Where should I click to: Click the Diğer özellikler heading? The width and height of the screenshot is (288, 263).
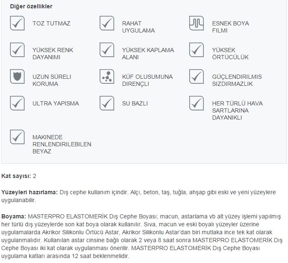[x=31, y=6]
